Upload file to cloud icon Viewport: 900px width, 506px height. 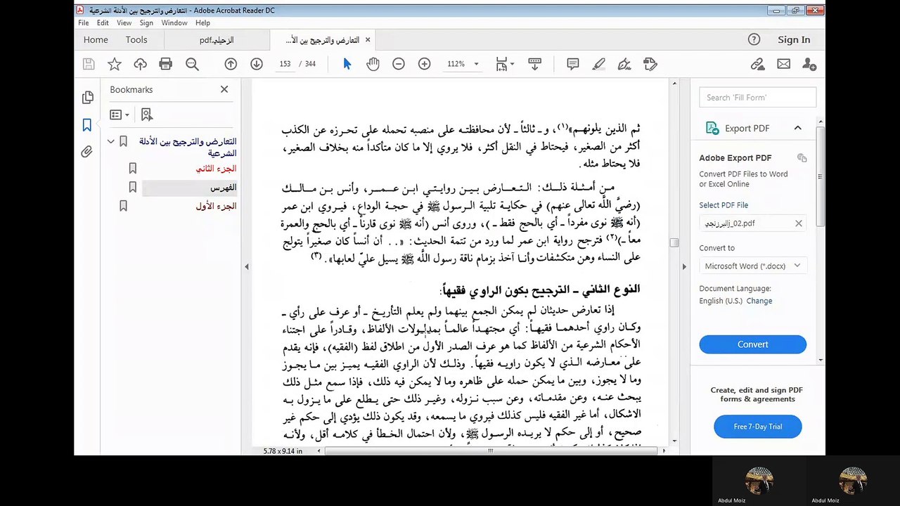point(141,64)
